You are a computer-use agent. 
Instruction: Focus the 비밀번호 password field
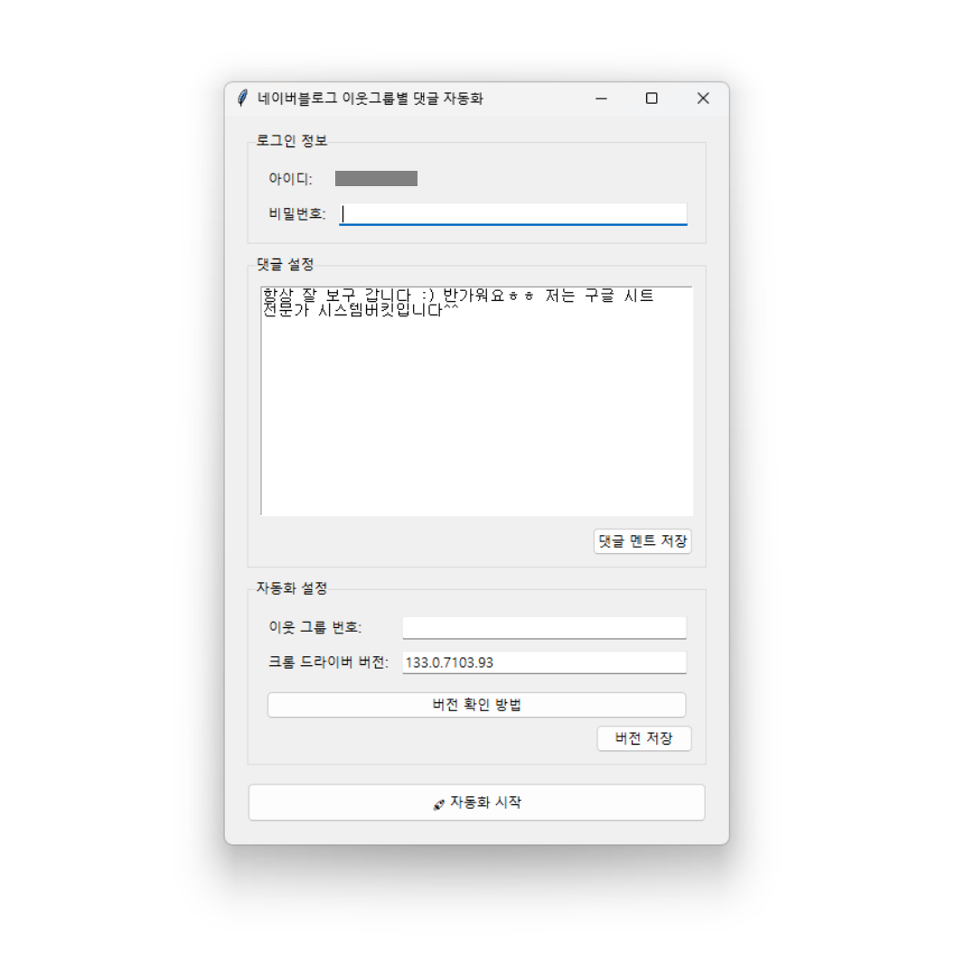(x=513, y=214)
